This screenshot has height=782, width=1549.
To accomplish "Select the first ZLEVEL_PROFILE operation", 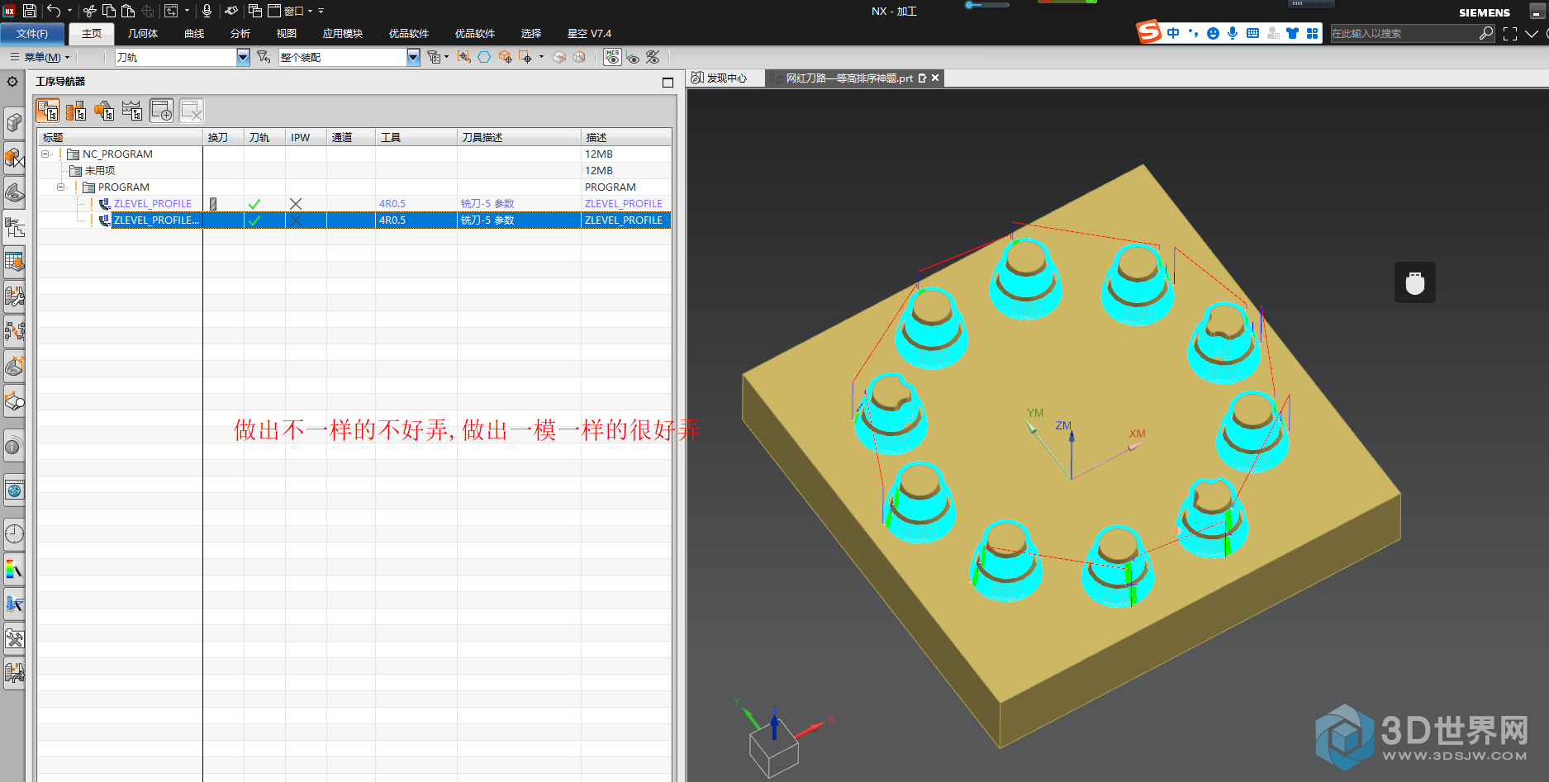I will 153,204.
